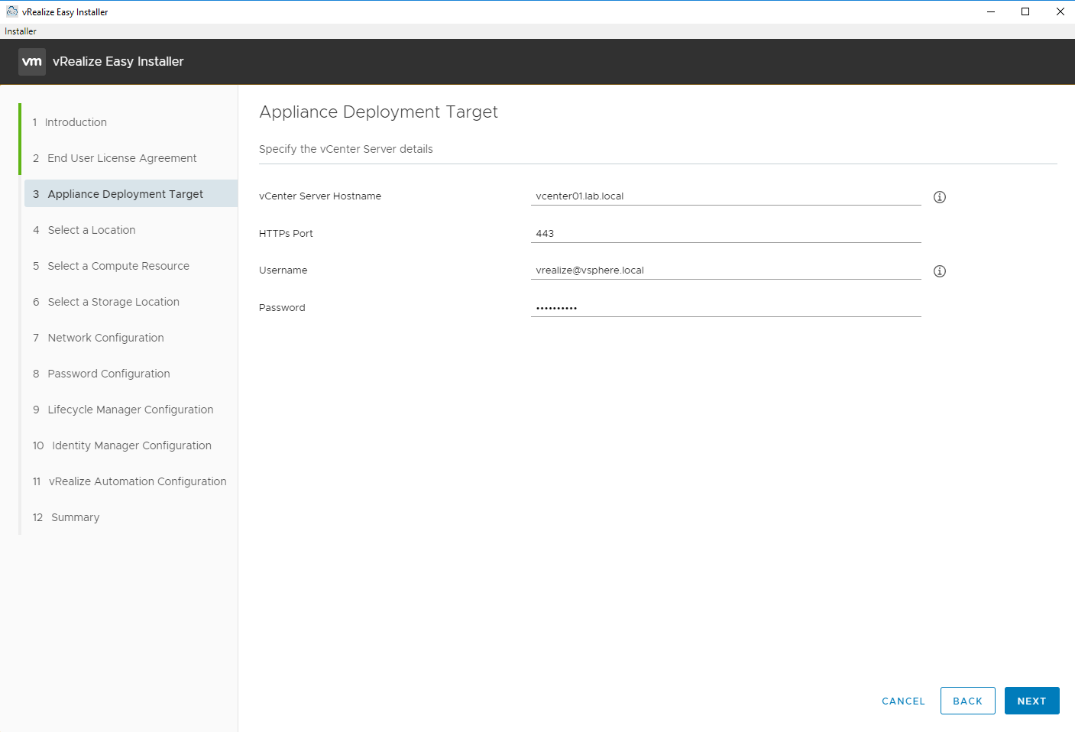
Task: Go to step 1 Introduction
Action: [x=130, y=122]
